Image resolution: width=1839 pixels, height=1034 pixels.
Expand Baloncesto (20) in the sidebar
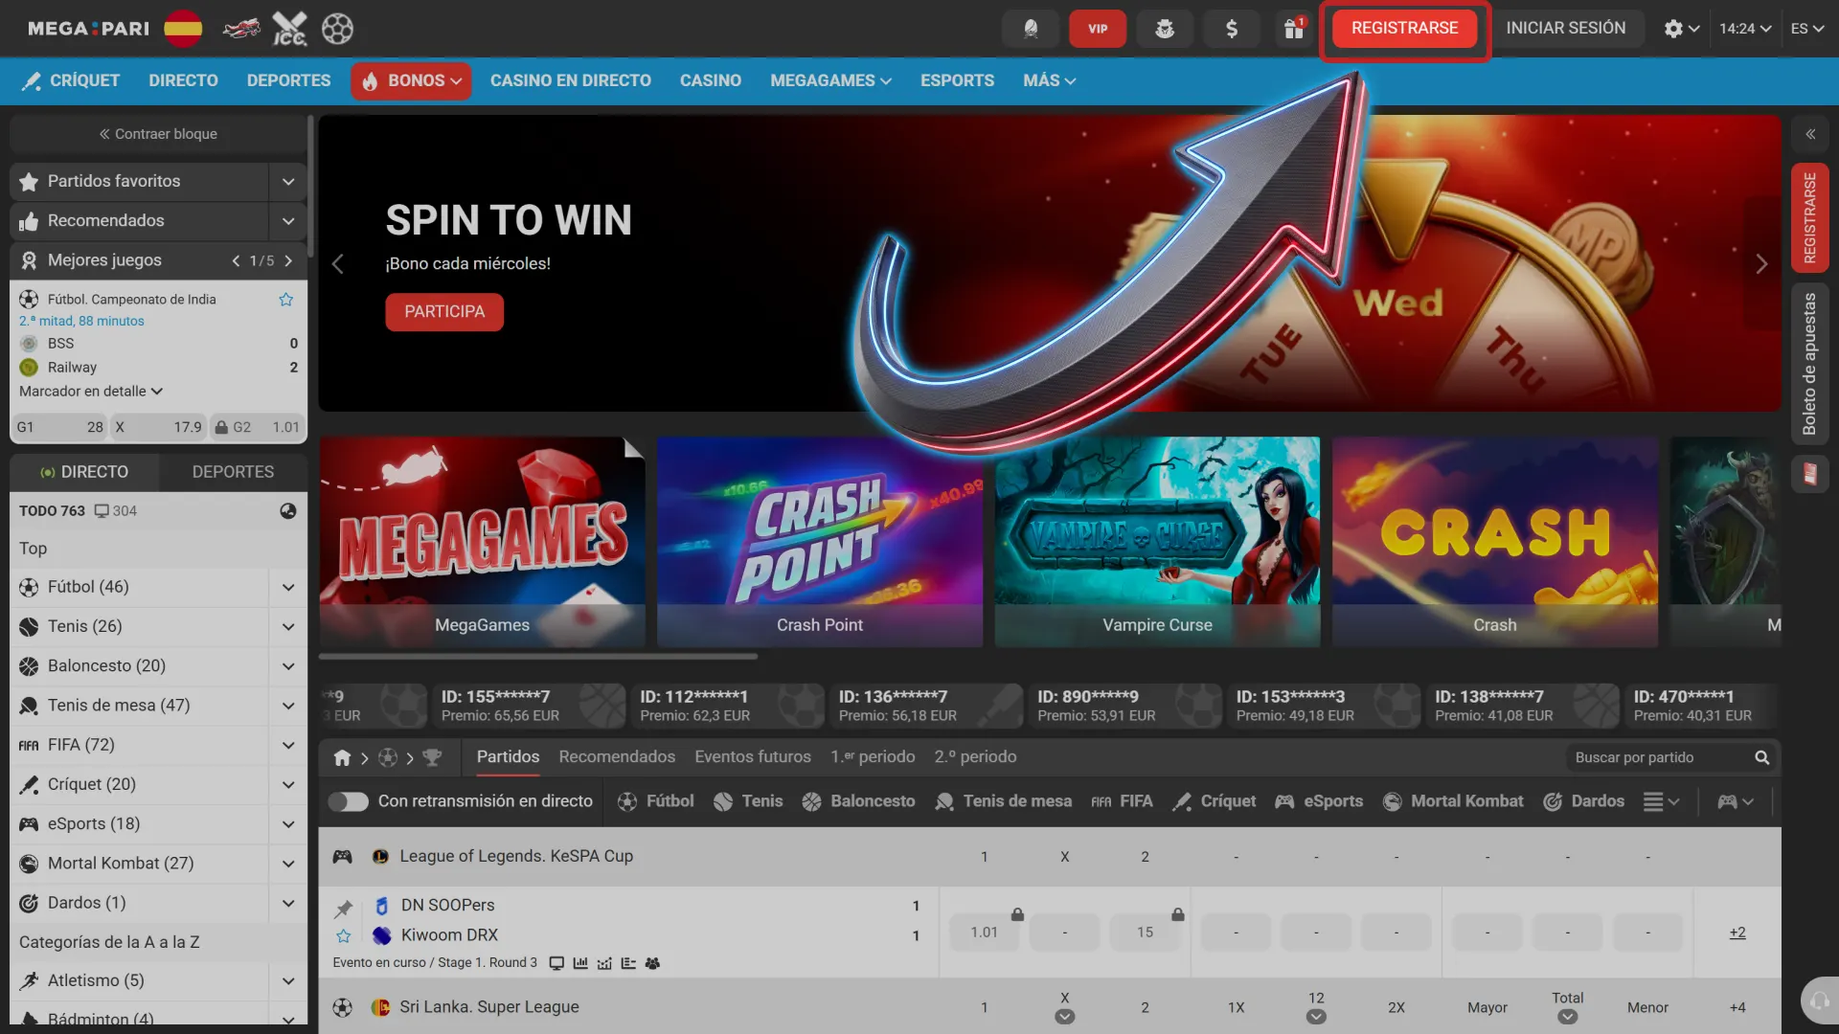(x=288, y=666)
